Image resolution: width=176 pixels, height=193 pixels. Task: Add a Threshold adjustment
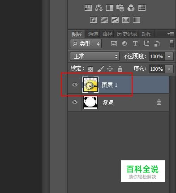pyautogui.click(x=115, y=20)
